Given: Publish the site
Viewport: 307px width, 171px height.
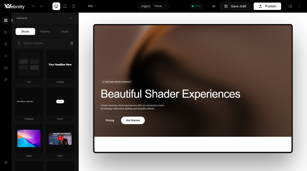Looking at the screenshot, I should click(x=267, y=6).
